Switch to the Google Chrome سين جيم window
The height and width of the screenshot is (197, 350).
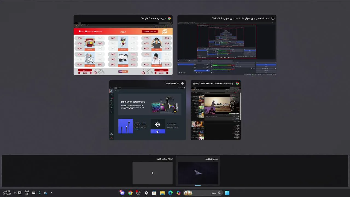pyautogui.click(x=123, y=45)
